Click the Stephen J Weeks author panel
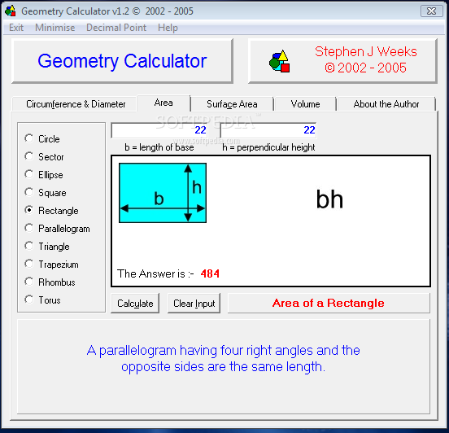 click(x=342, y=61)
